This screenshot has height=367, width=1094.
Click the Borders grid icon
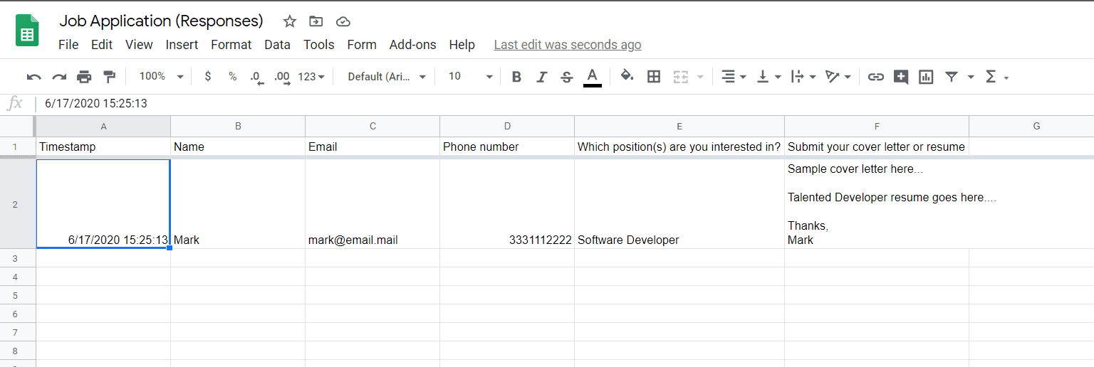[653, 77]
